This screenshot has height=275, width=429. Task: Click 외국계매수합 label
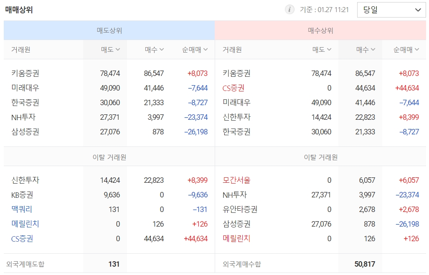pyautogui.click(x=242, y=264)
